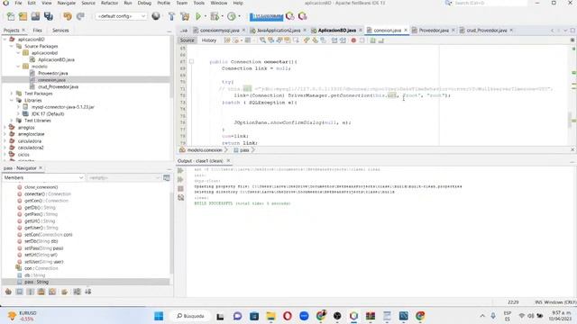Switch to the crud_Proveedor.java editor tab
577x324 pixels.
tap(486, 31)
